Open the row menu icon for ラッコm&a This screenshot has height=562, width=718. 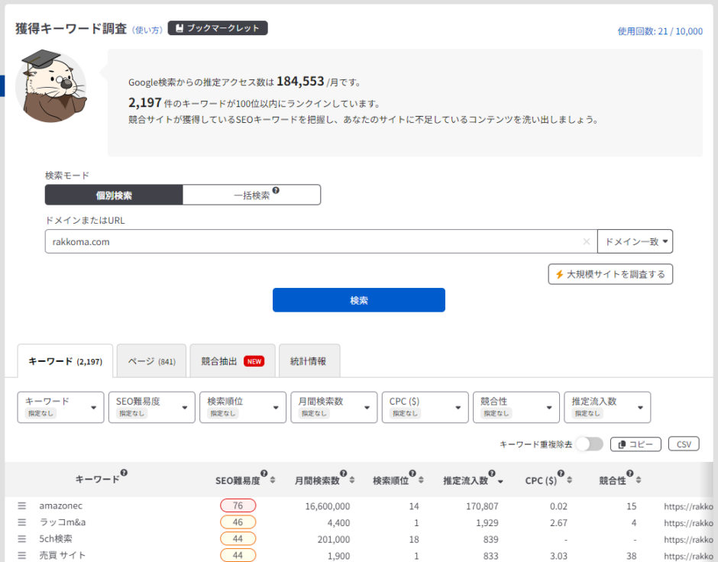click(x=22, y=523)
